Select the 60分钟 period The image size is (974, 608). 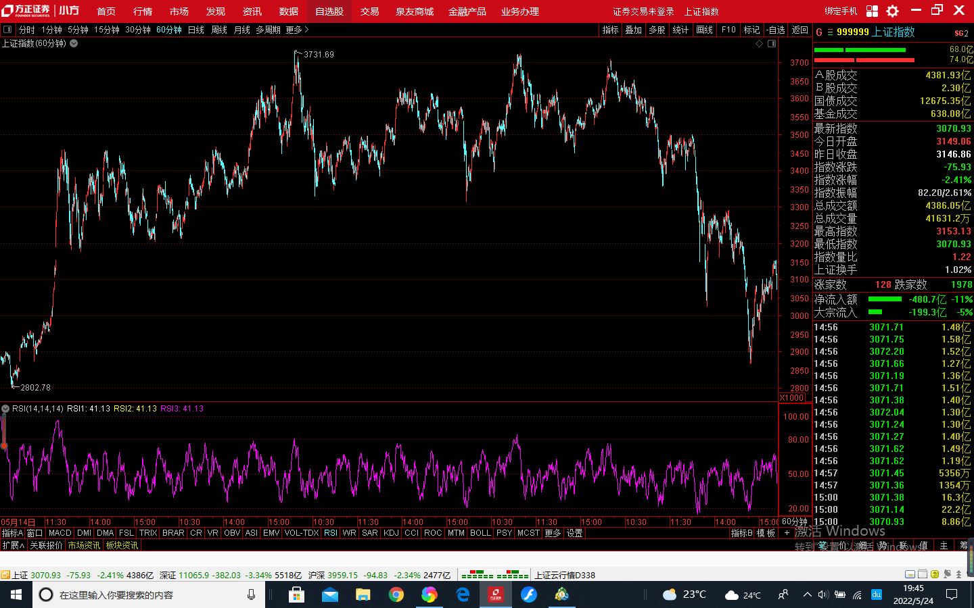(x=169, y=30)
